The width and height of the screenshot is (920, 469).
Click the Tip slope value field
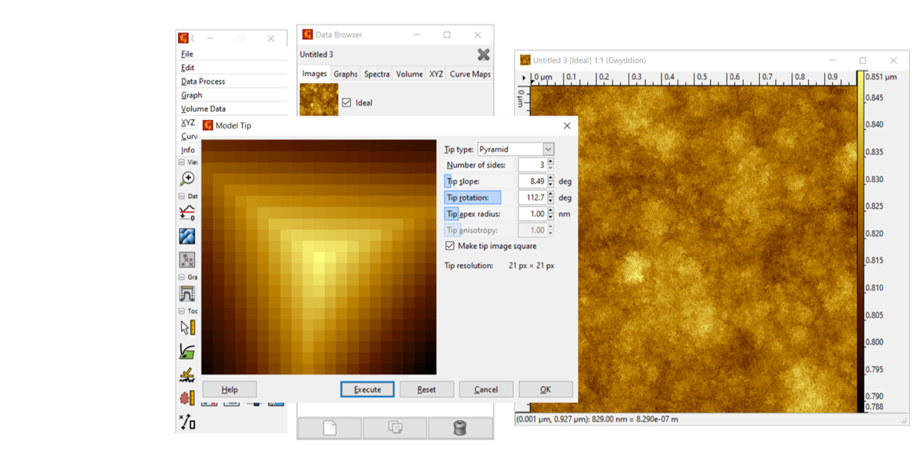(x=532, y=181)
